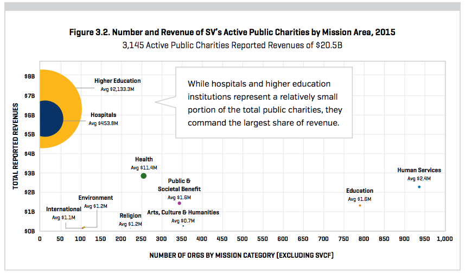
Task: Click the 'Religion' label
Action: [130, 216]
